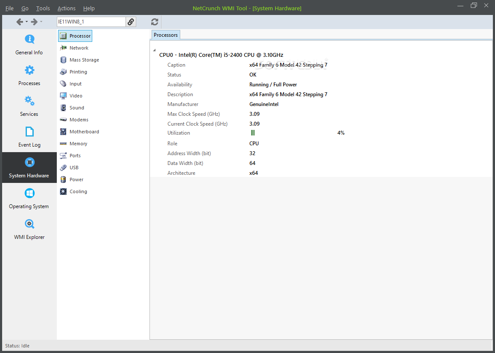This screenshot has width=495, height=353.
Task: Select the Ports category
Action: coord(71,156)
